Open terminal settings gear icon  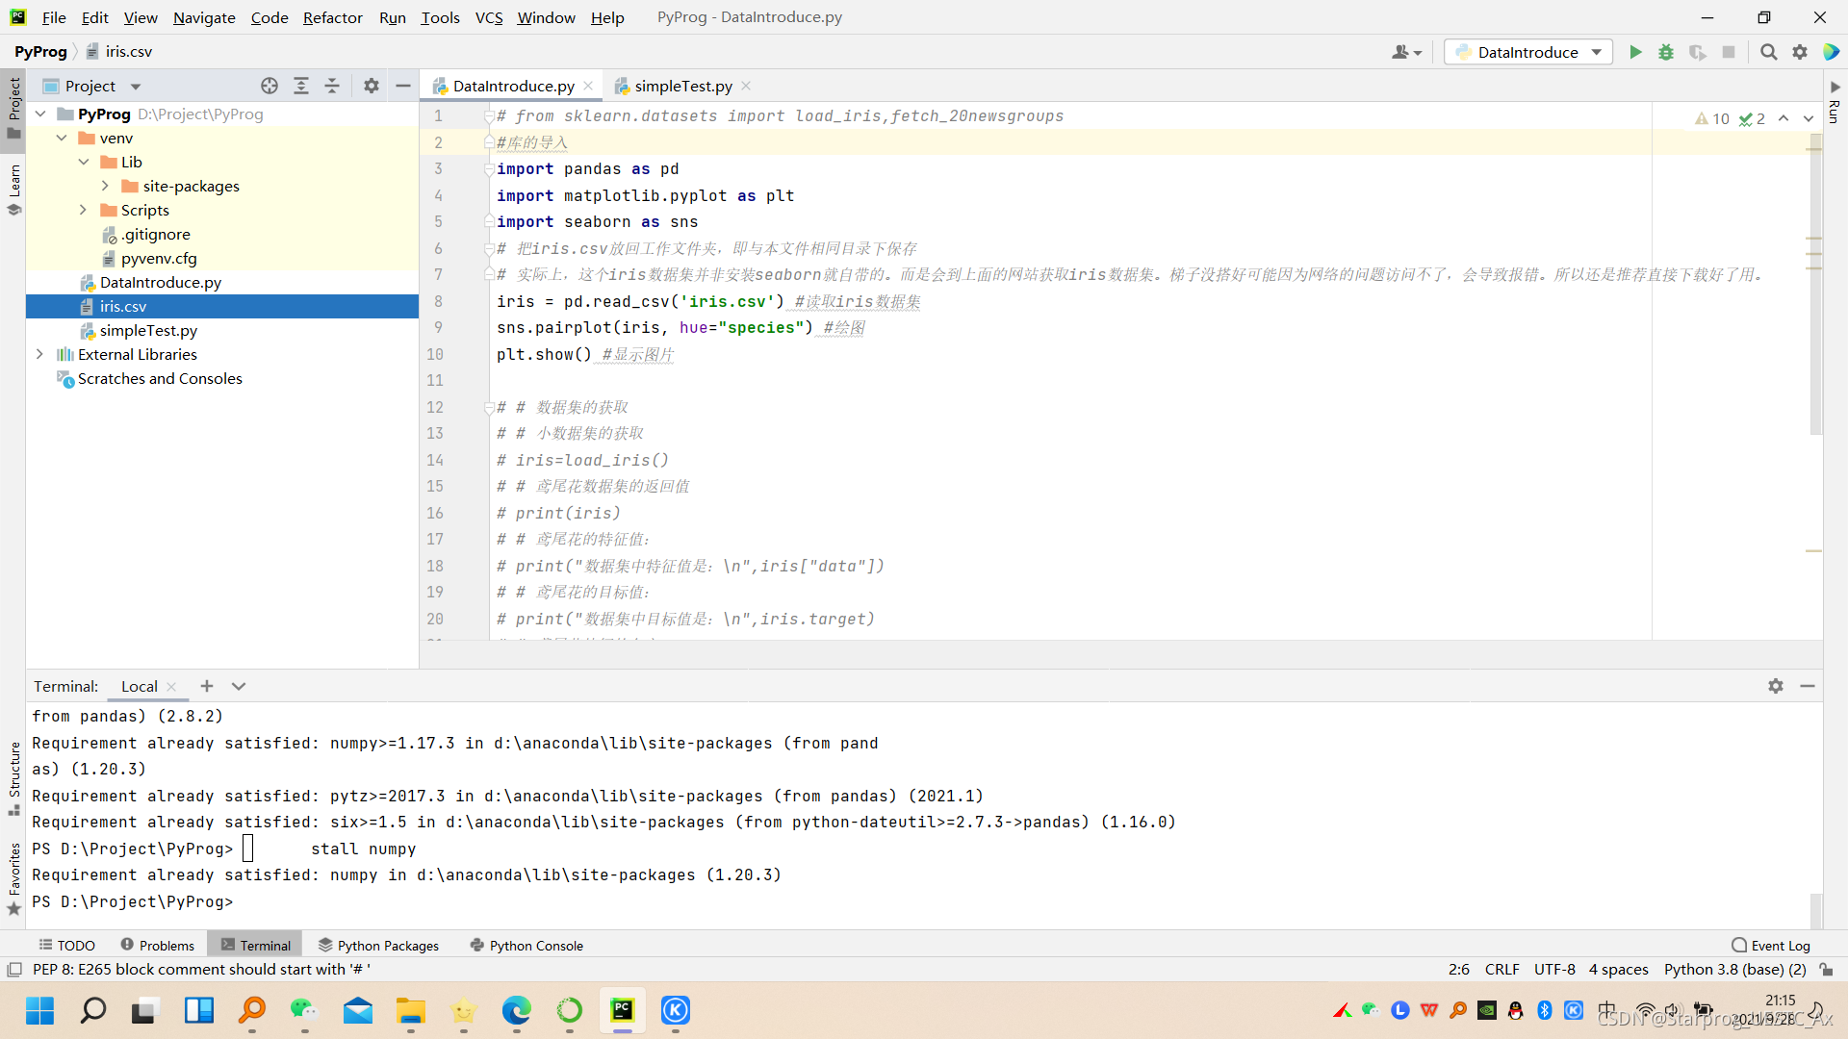pyautogui.click(x=1776, y=686)
